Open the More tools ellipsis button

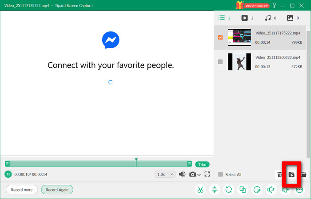299,190
